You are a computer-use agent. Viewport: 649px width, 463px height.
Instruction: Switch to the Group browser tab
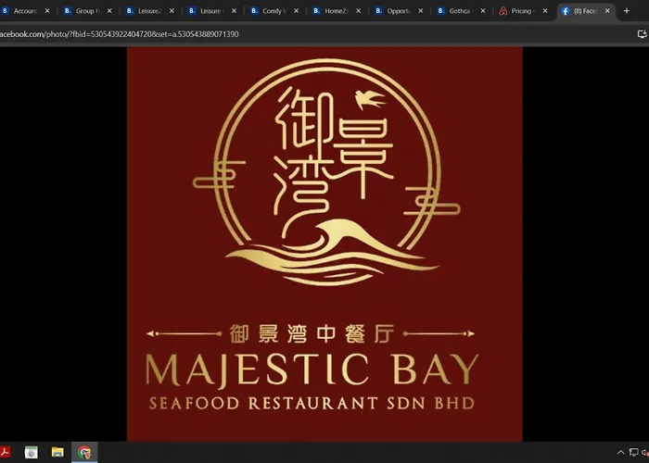coord(87,11)
